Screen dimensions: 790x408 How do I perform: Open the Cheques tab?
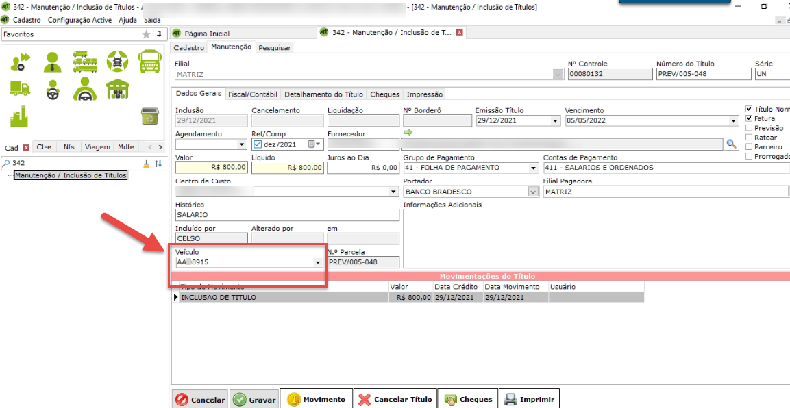tap(384, 94)
